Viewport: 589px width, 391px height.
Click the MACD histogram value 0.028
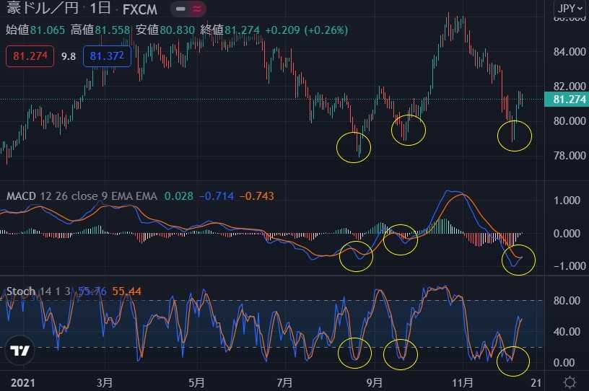pos(179,196)
